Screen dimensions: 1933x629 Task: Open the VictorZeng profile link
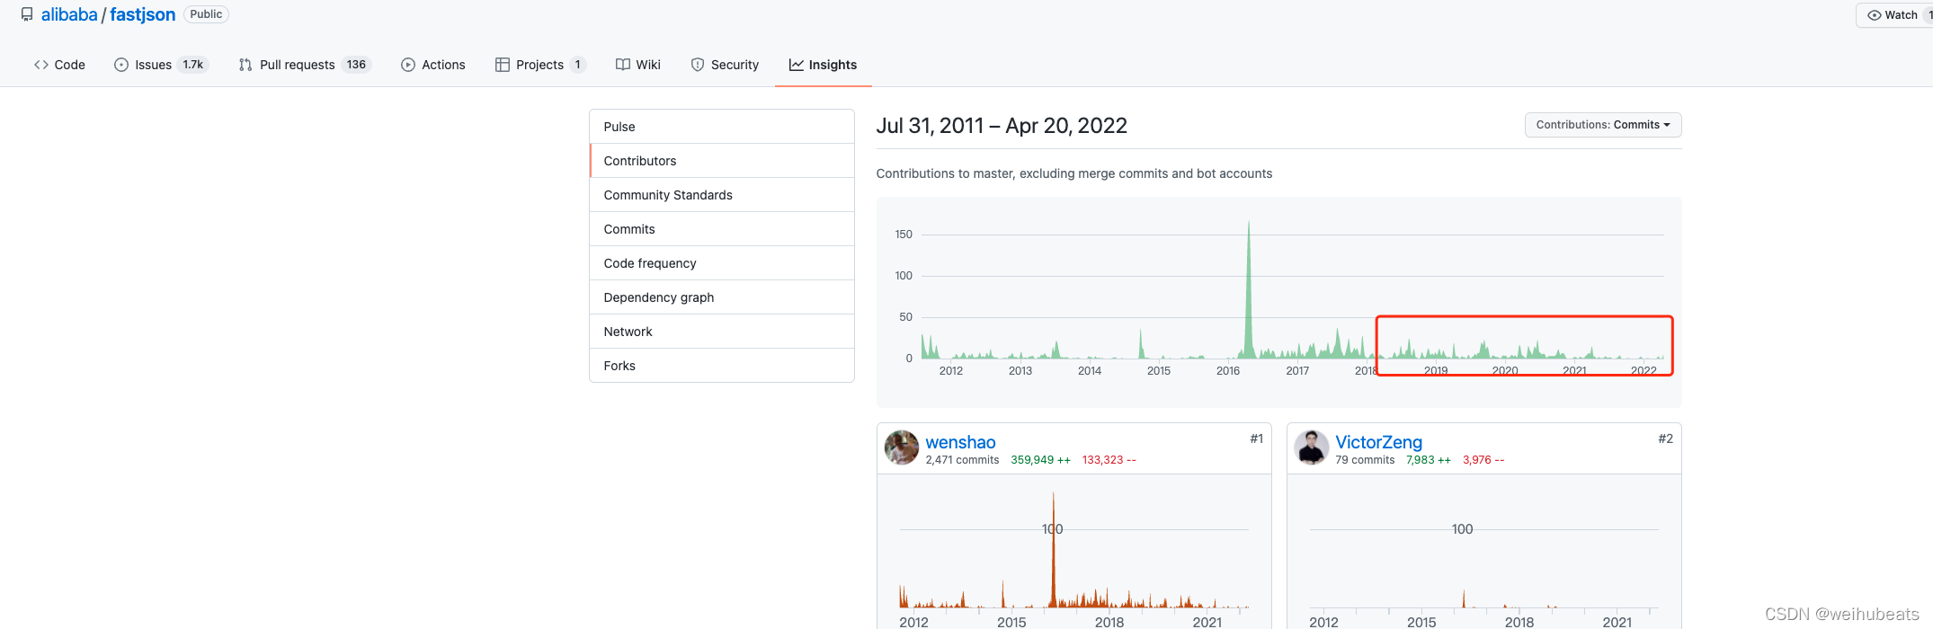point(1379,442)
